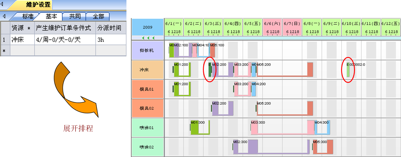Select the 喷涂02 resource row label
The image size is (401, 157).
tap(148, 147)
